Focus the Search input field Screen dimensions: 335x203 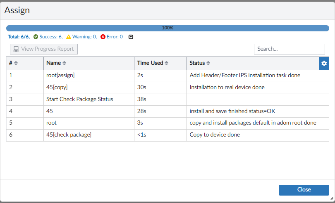pos(289,49)
